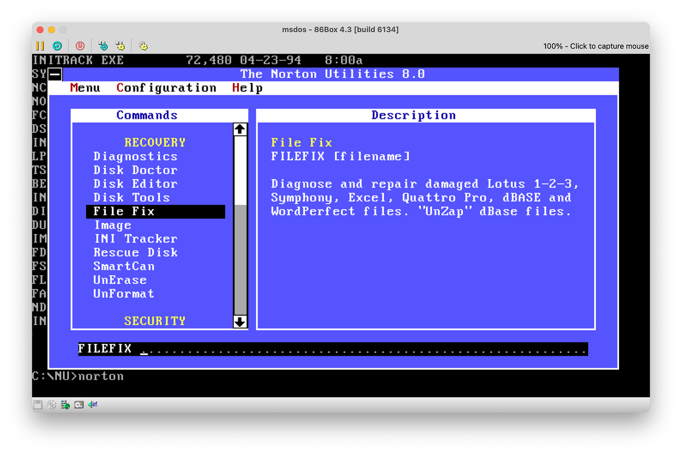Click The Norton Utilities 8.0 title bar

pos(333,74)
